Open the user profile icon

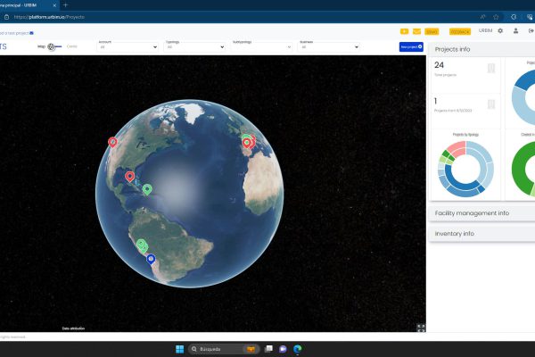tap(515, 30)
